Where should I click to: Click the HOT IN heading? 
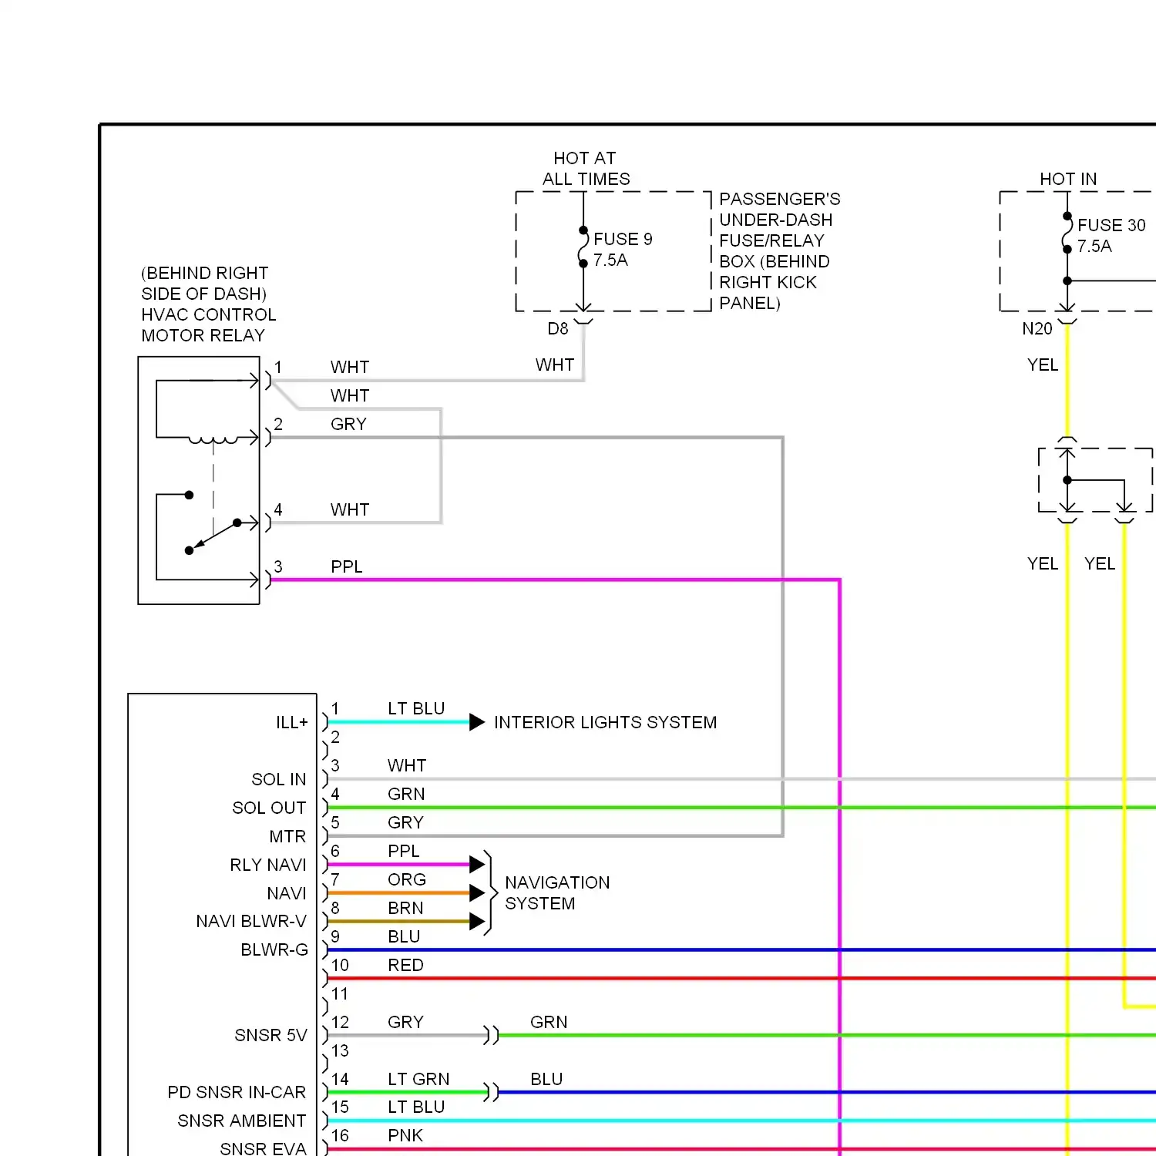tap(1068, 179)
